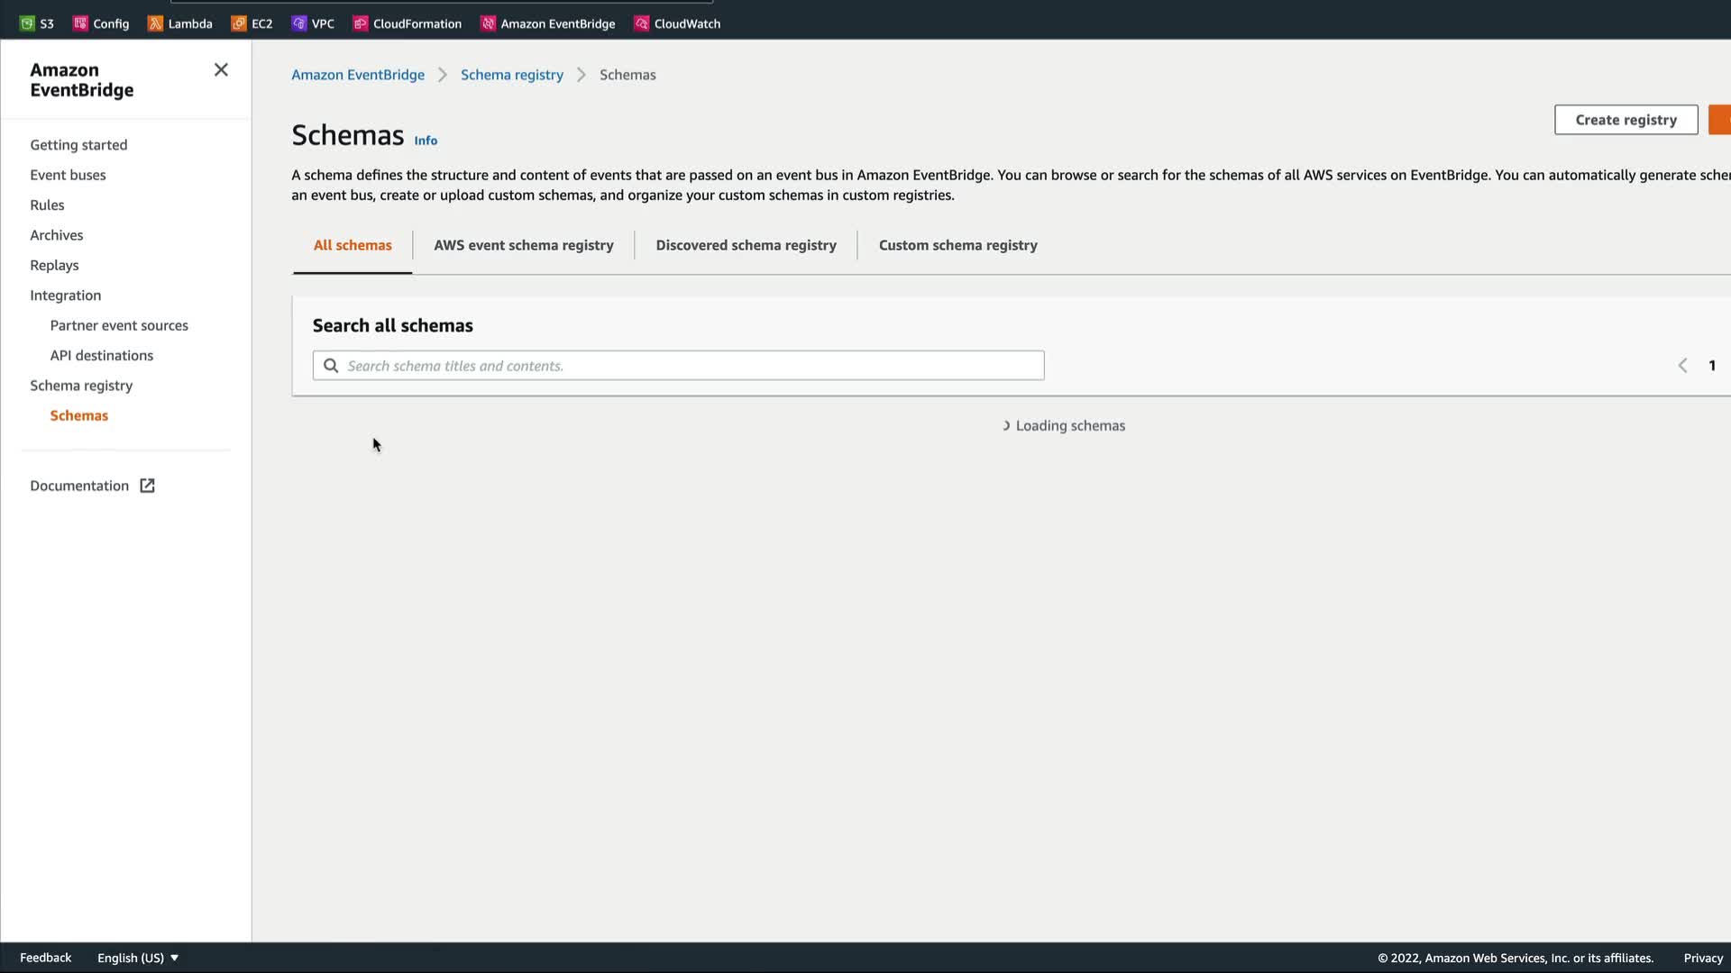Image resolution: width=1731 pixels, height=973 pixels.
Task: Select the Custom schema registry tab
Action: (x=957, y=245)
